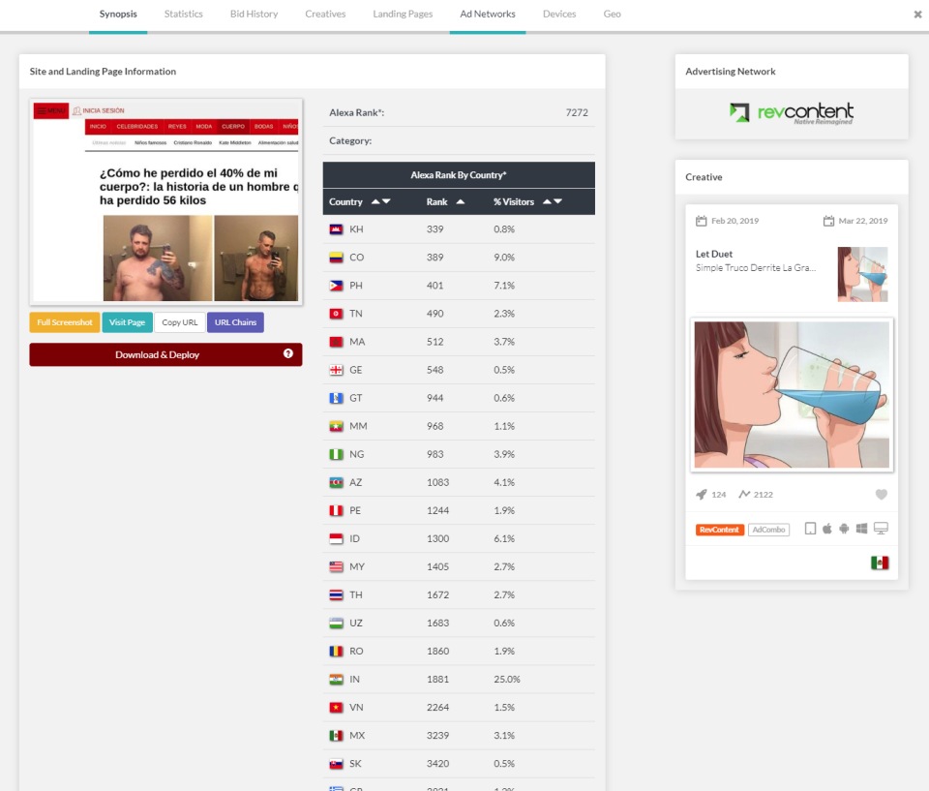
Task: Sort the Country column ascending
Action: click(375, 201)
